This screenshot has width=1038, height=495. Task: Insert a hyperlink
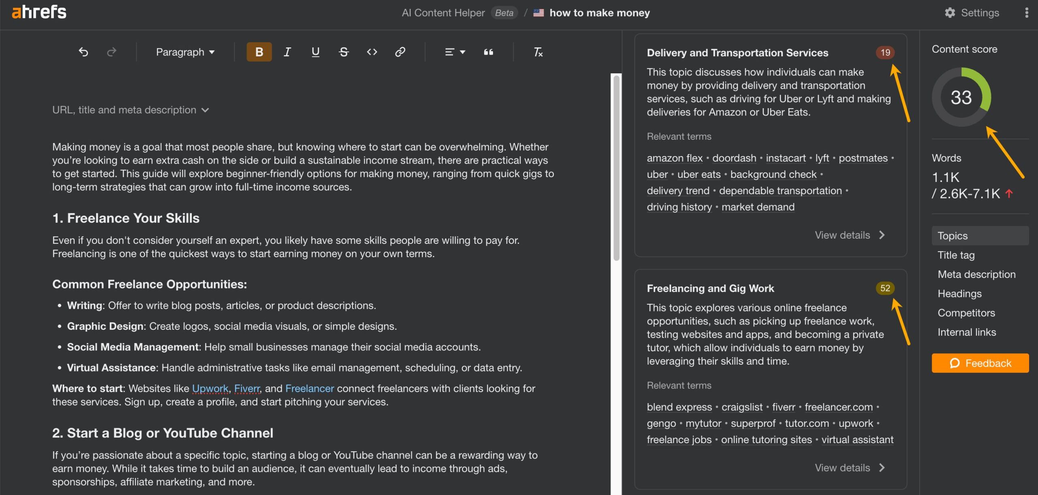pyautogui.click(x=400, y=52)
